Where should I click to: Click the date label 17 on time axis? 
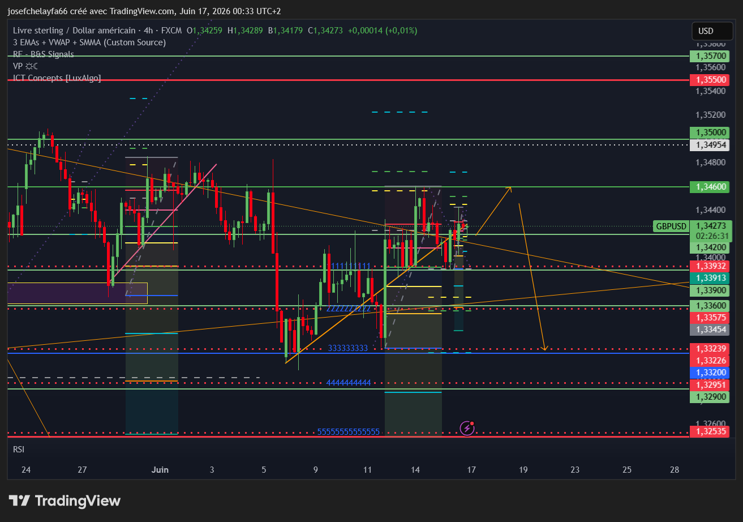(471, 469)
